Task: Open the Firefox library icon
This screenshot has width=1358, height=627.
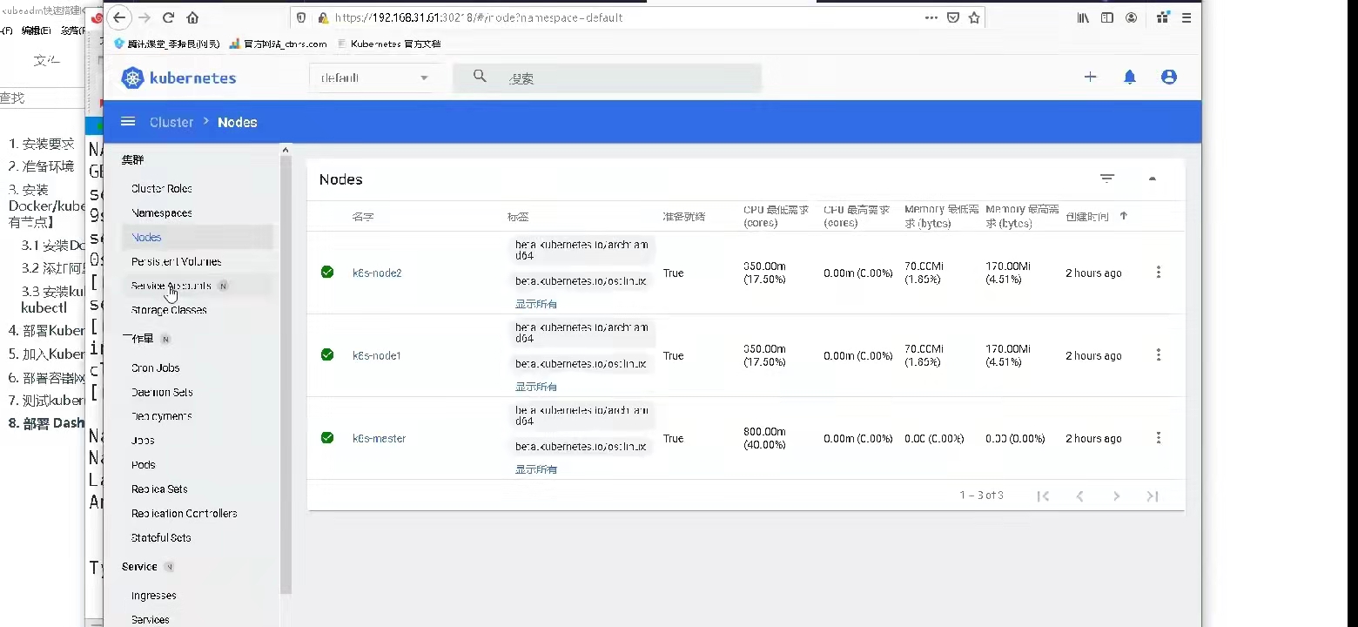Action: [x=1083, y=17]
